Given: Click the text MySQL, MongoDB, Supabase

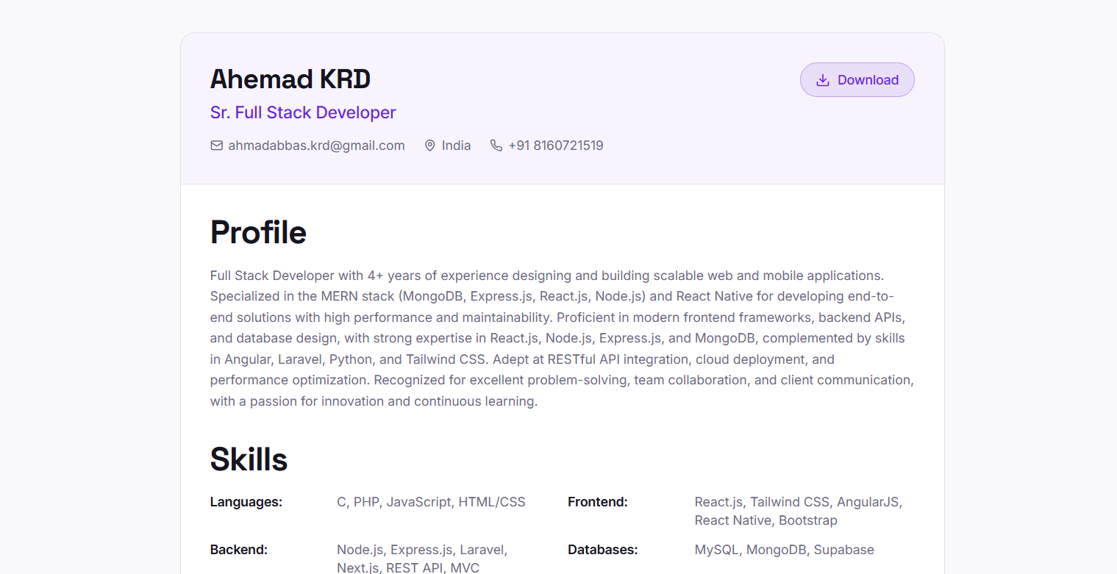Looking at the screenshot, I should click(785, 550).
